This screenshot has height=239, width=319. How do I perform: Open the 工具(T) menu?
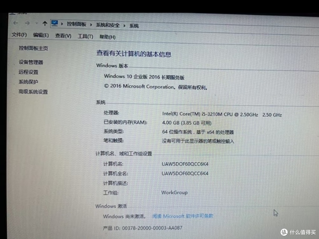[x=85, y=37]
